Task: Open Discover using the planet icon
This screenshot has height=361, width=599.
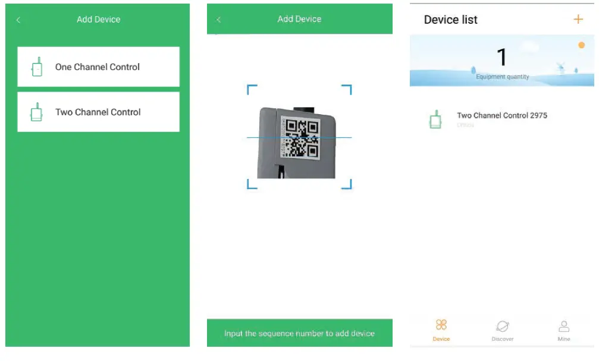Action: (503, 326)
